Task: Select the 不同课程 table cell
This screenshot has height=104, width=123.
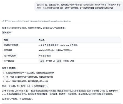Action: click(x=8, y=50)
